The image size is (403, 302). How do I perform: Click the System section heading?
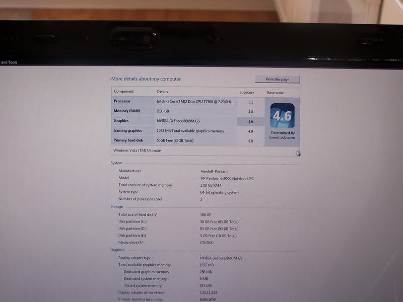point(116,163)
